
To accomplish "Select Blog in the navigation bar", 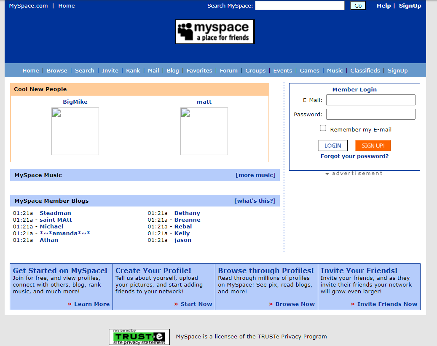I will click(173, 71).
